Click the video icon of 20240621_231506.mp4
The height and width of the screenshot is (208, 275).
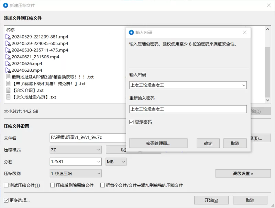coord(8,57)
